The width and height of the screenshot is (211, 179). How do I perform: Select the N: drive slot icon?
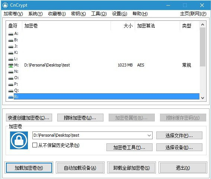11,72
